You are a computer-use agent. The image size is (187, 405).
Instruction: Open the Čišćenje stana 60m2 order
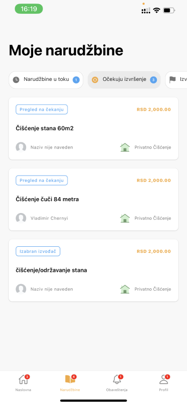point(93,129)
